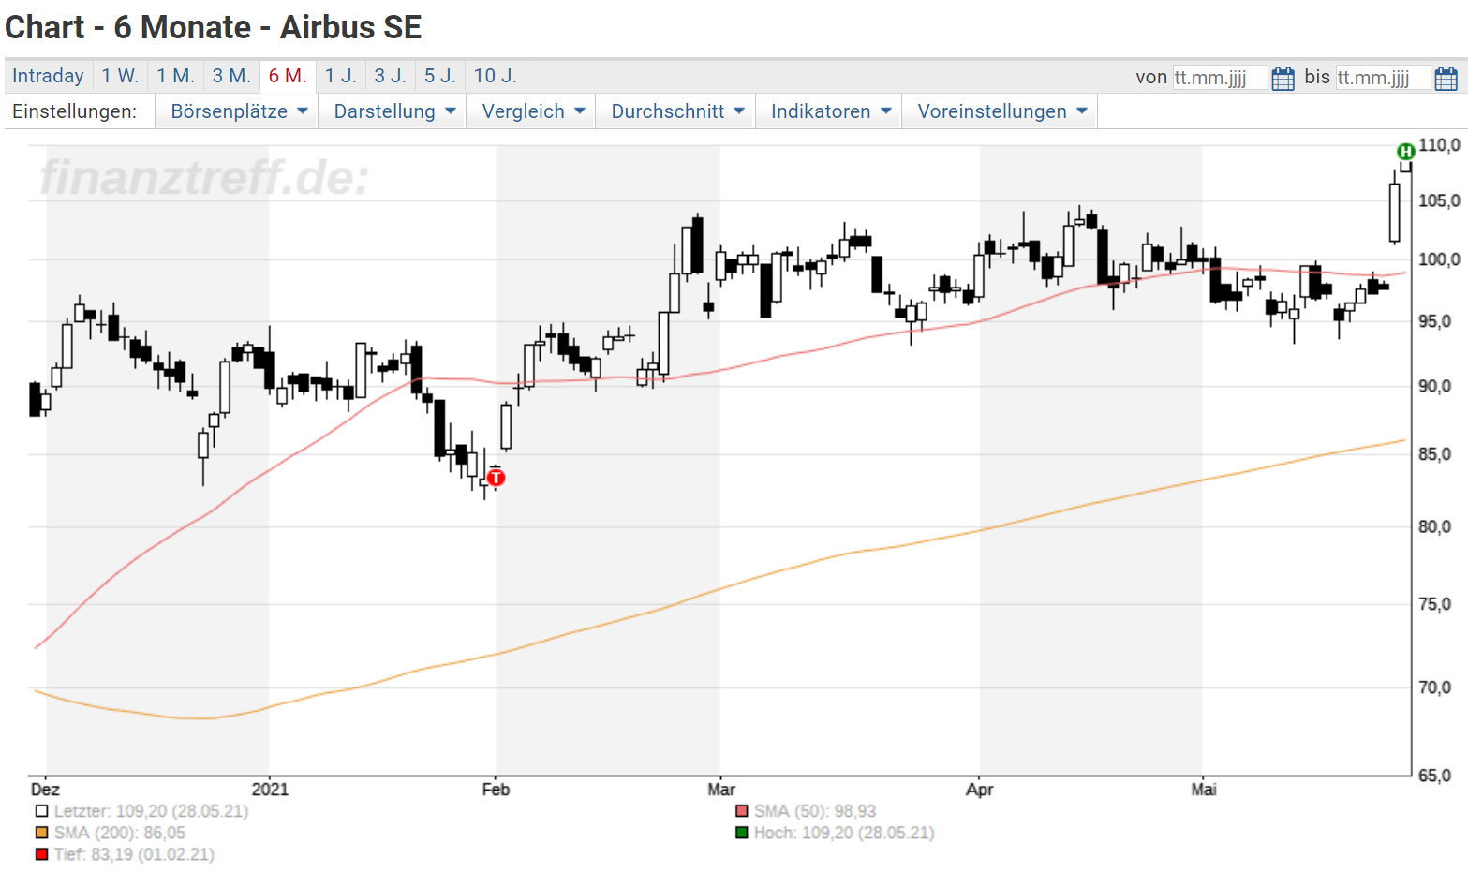Select the 3 M. timeframe tab

click(x=231, y=76)
